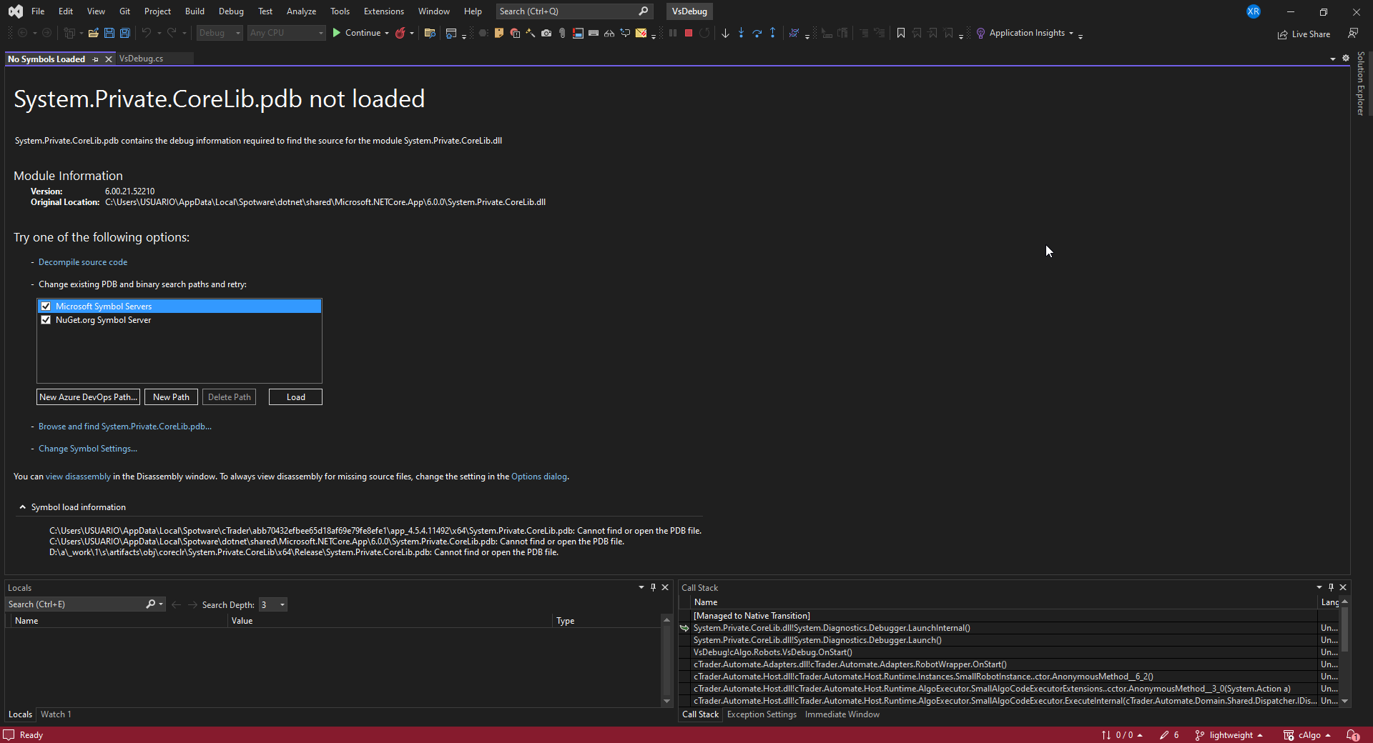Click the pencil changes count in status bar

click(1170, 735)
